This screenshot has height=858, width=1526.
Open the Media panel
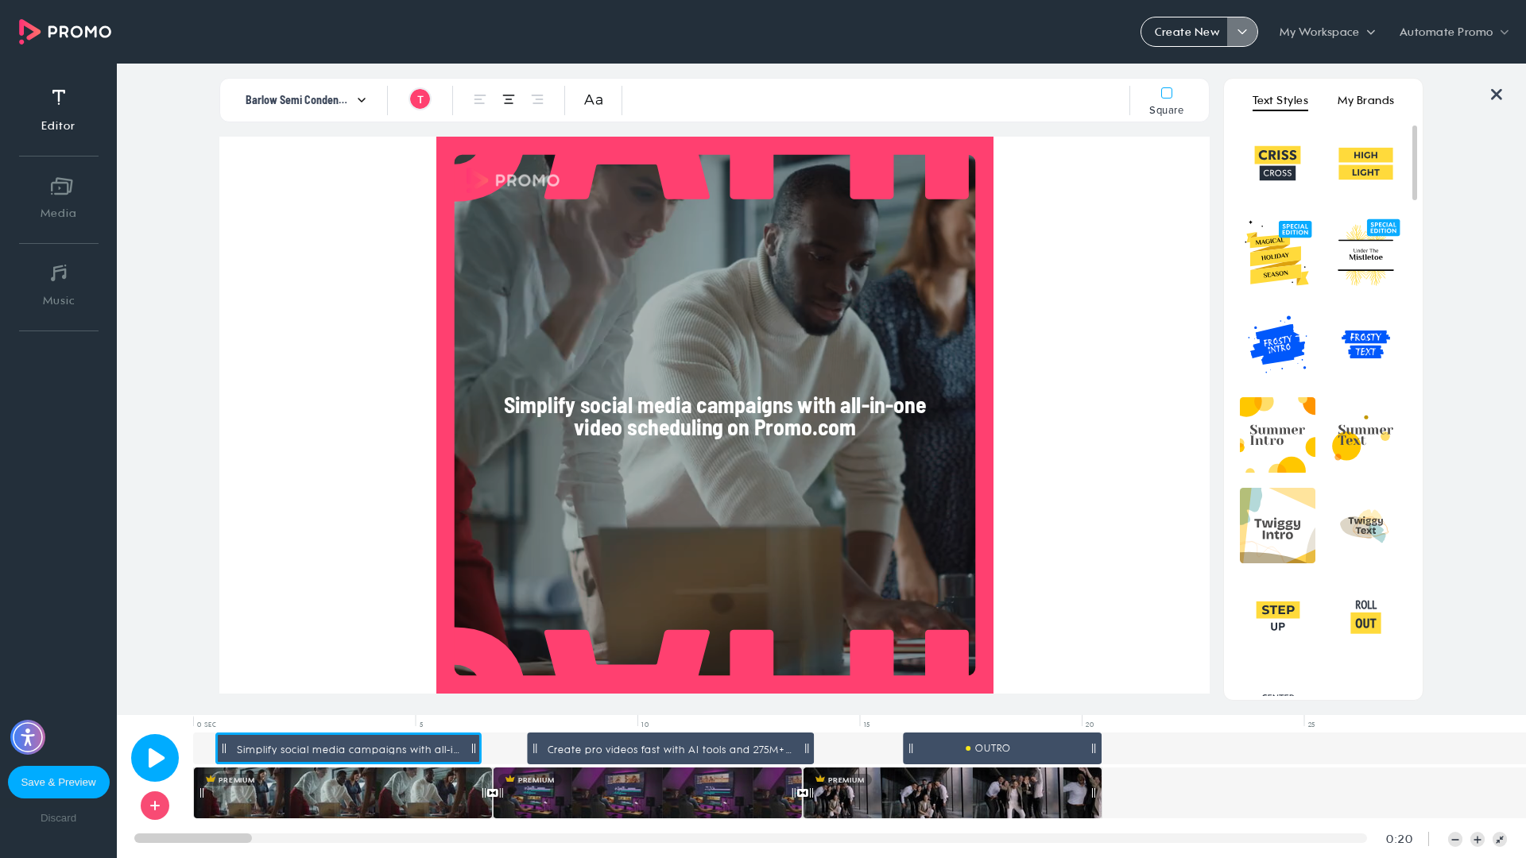click(x=58, y=199)
